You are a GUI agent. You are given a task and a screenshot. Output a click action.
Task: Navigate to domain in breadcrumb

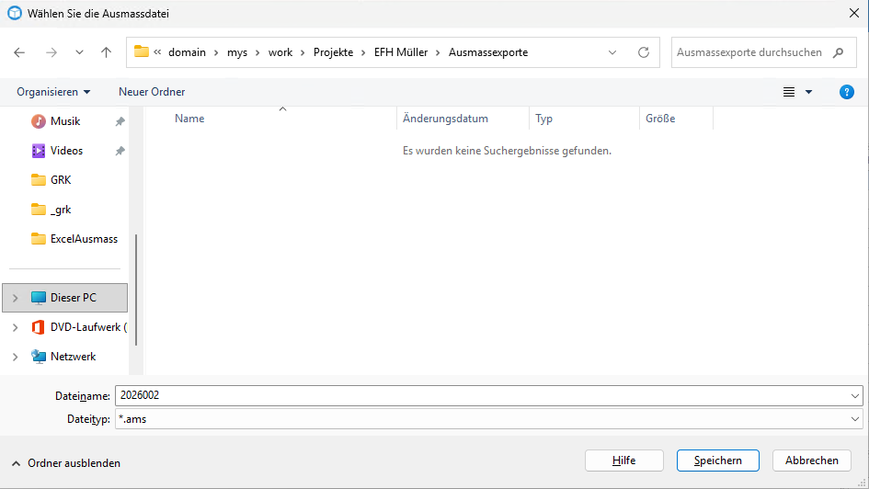[x=187, y=52]
